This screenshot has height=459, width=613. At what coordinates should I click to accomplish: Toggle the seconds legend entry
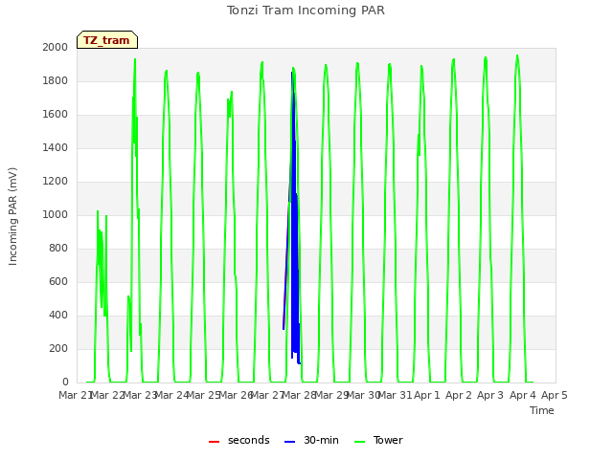point(238,441)
